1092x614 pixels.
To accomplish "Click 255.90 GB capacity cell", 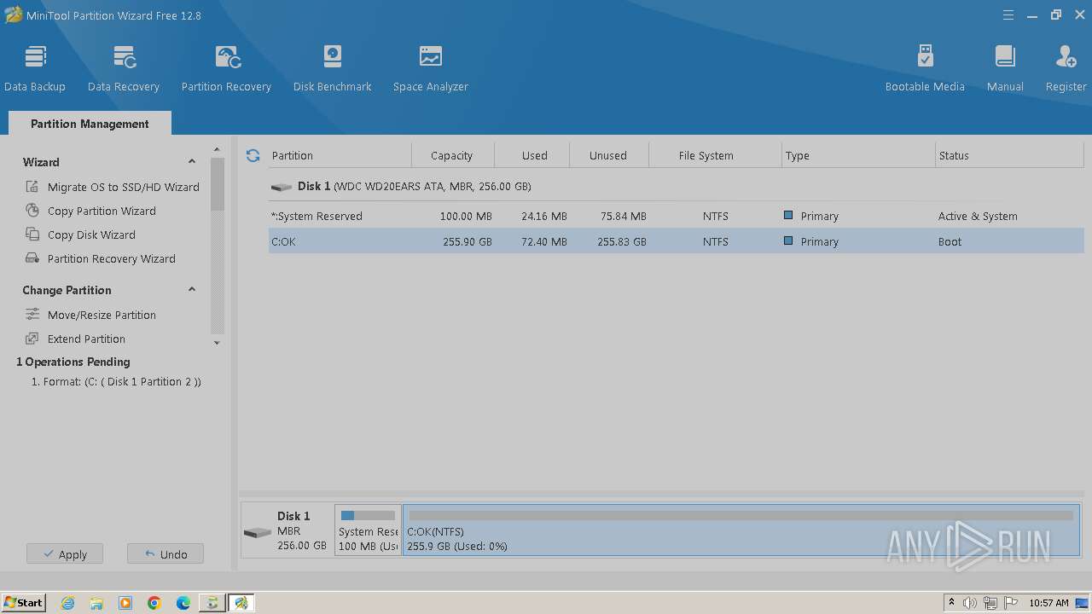I will point(468,241).
